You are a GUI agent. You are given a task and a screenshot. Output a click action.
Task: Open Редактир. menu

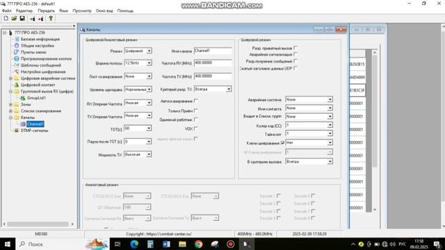[x=24, y=10]
